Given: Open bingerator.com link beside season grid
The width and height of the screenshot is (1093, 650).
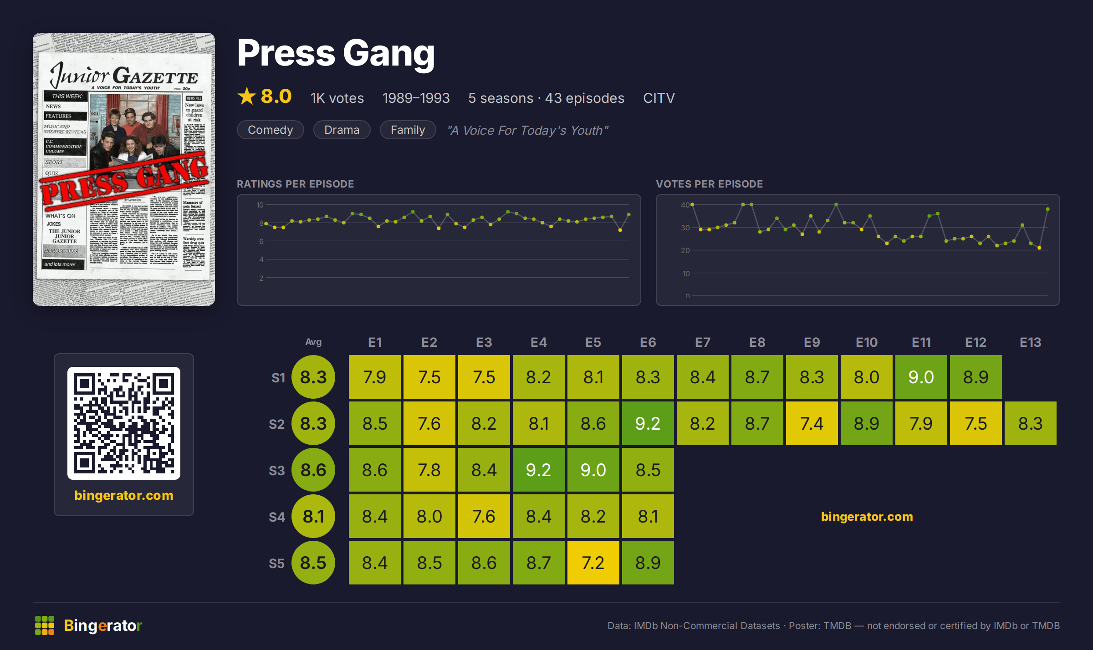Looking at the screenshot, I should tap(867, 517).
